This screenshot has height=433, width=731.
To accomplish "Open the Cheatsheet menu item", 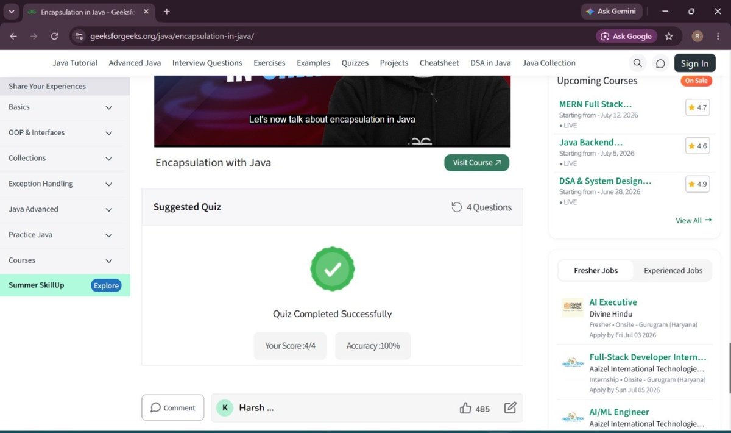I will (x=439, y=63).
